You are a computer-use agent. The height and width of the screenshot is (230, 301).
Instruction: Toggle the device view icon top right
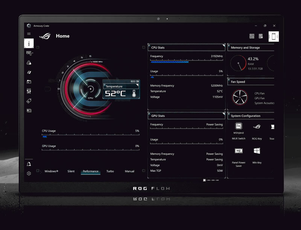point(274,36)
